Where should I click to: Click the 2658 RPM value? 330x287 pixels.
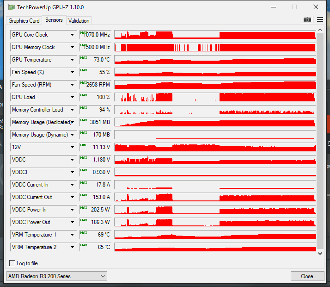click(96, 85)
